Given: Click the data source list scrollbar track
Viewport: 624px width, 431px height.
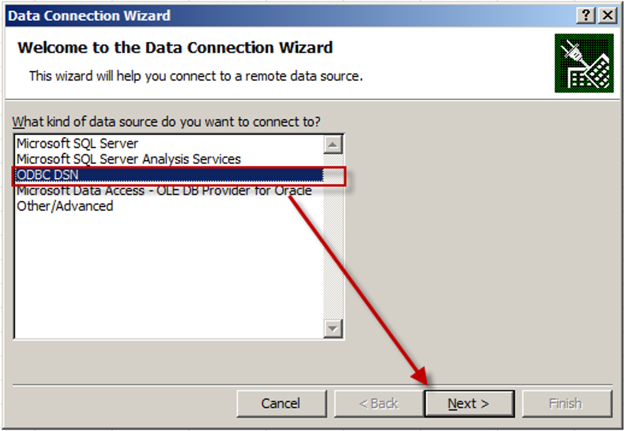Looking at the screenshot, I should [x=333, y=255].
